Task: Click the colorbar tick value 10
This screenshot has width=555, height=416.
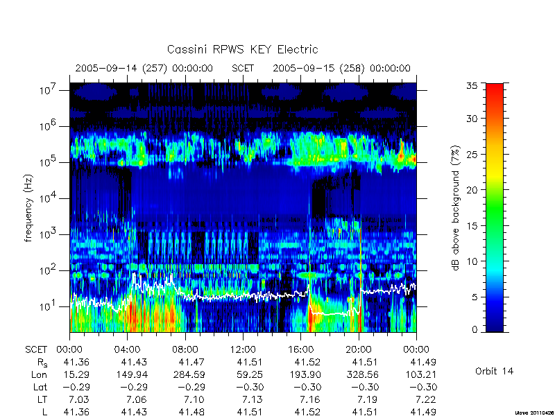Action: point(472,261)
